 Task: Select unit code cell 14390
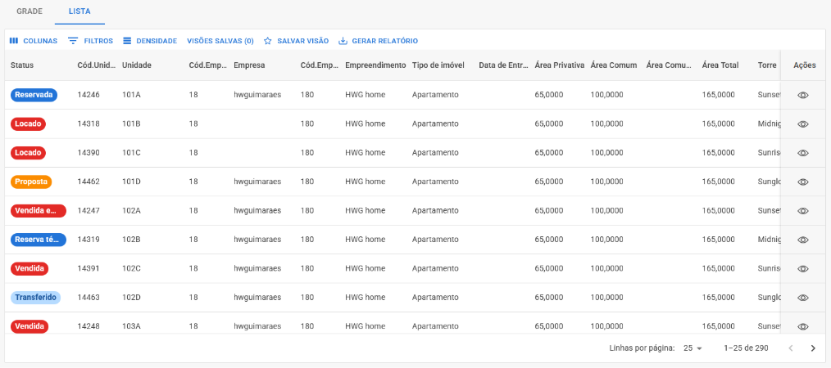pyautogui.click(x=89, y=153)
